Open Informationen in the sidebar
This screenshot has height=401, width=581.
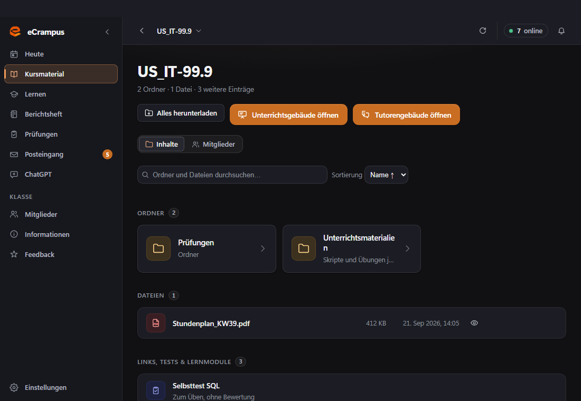tap(61, 234)
